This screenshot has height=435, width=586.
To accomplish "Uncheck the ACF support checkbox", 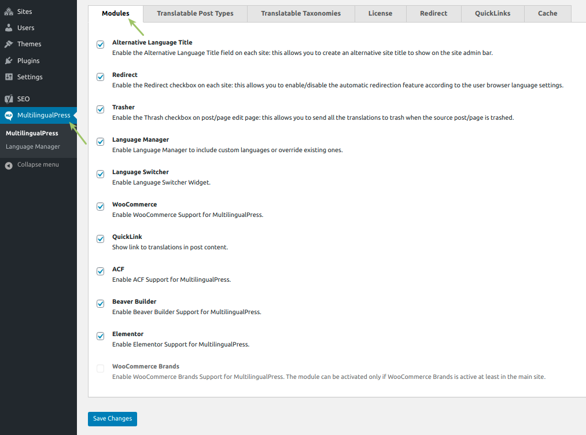I will pos(101,271).
